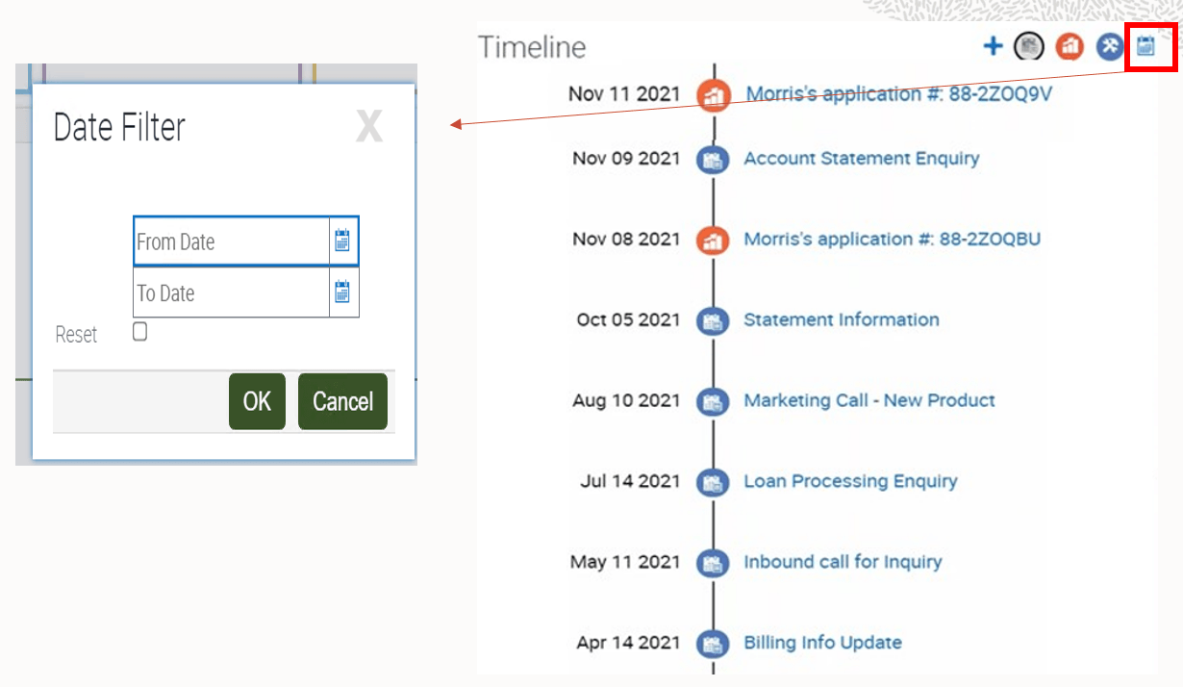Image resolution: width=1183 pixels, height=687 pixels.
Task: Click the blue plus icon to add timeline entry
Action: (x=992, y=45)
